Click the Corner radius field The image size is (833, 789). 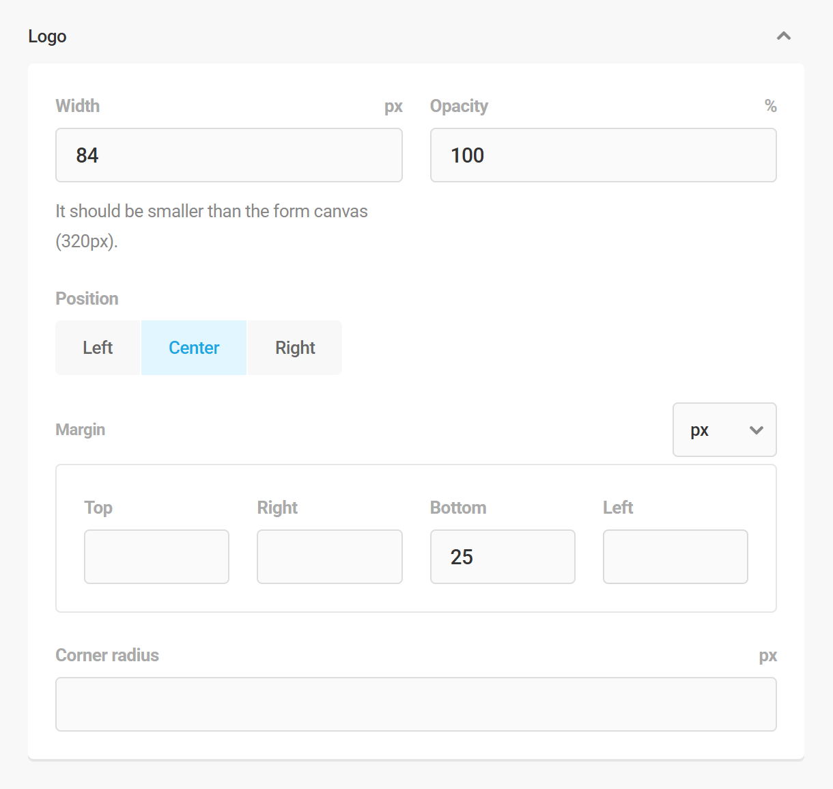(x=416, y=704)
